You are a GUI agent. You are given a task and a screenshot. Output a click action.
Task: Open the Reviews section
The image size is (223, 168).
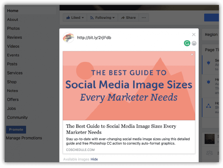(x=14, y=37)
